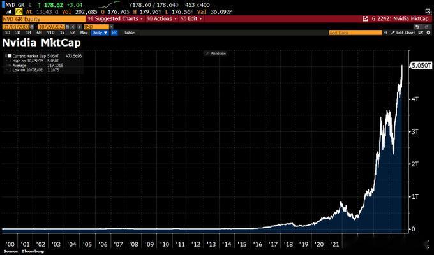
Task: Click the Nvidia MktCap chart title
Action: point(41,43)
